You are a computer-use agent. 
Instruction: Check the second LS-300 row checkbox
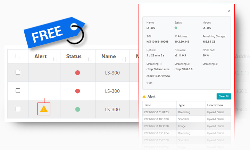pyautogui.click(x=18, y=91)
